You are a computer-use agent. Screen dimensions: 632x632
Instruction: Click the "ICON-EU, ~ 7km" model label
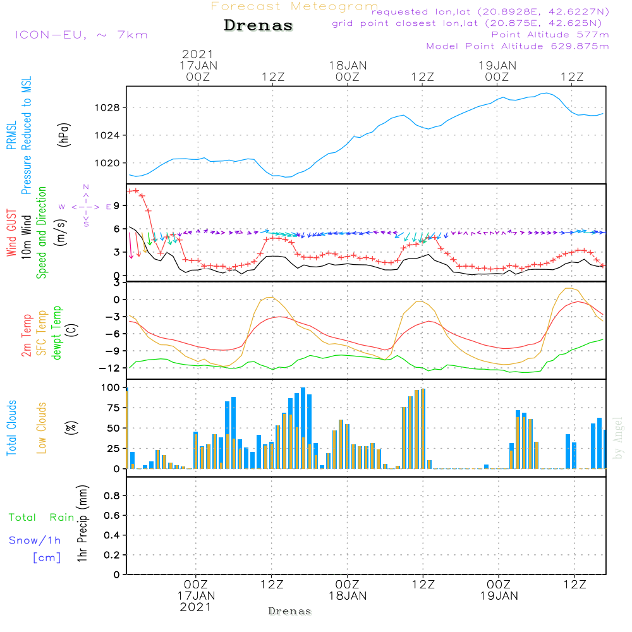82,35
